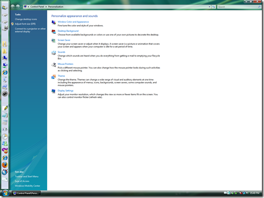Click the address bar refresh button
Viewport: 264px width, 198px height.
pos(214,7)
